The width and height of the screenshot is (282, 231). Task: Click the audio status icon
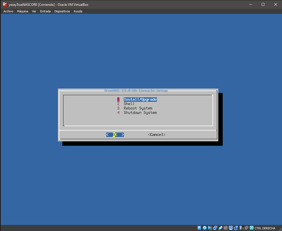coord(210,228)
